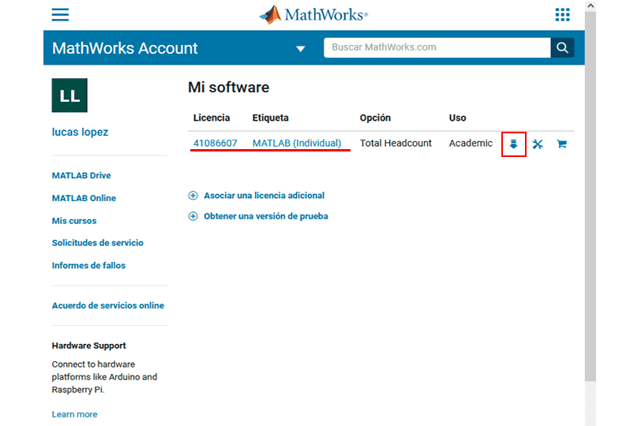Click the MathWorks logo

(313, 15)
